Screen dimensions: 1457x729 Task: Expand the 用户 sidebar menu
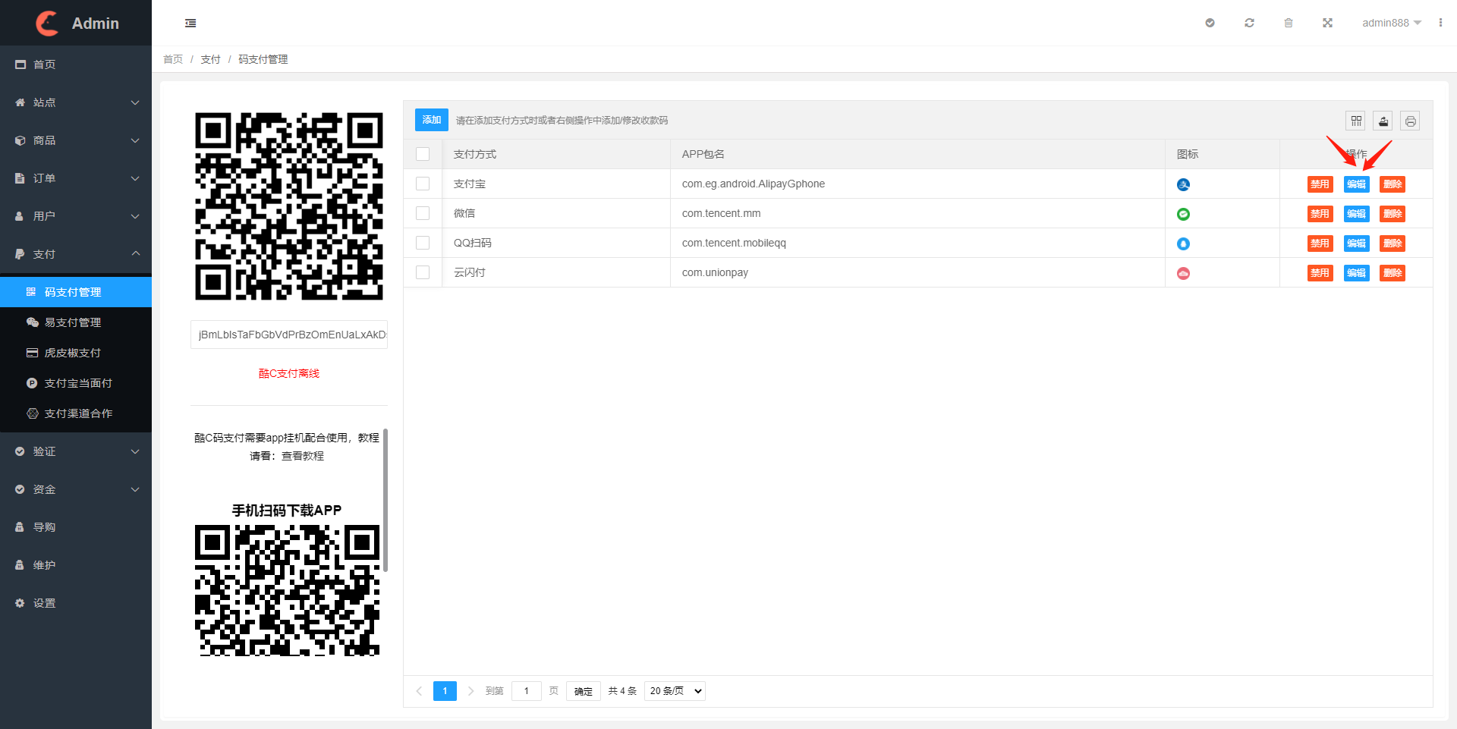click(x=76, y=216)
